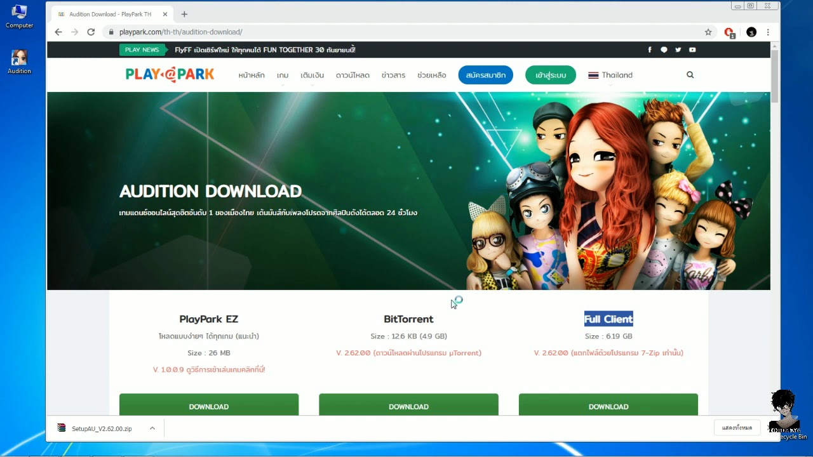This screenshot has height=457, width=813.
Task: Expand the เกม menu dropdown
Action: point(283,76)
